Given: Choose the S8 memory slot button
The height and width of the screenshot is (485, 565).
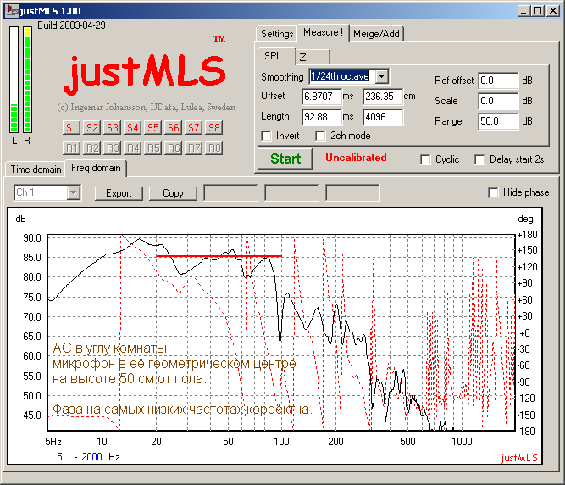Looking at the screenshot, I should pos(214,128).
